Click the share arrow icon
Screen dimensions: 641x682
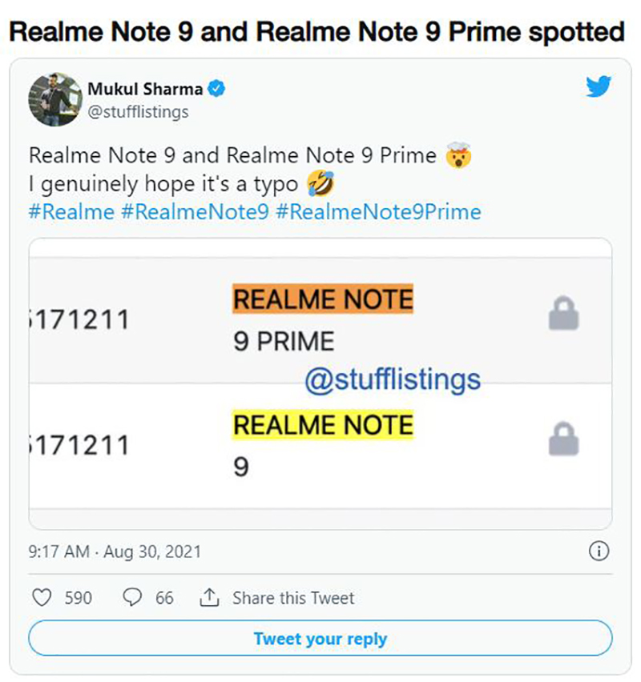(x=210, y=597)
